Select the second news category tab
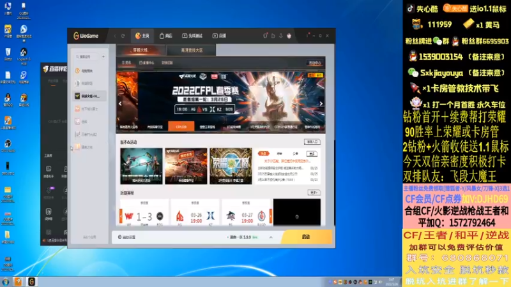511x287 pixels. [x=279, y=153]
